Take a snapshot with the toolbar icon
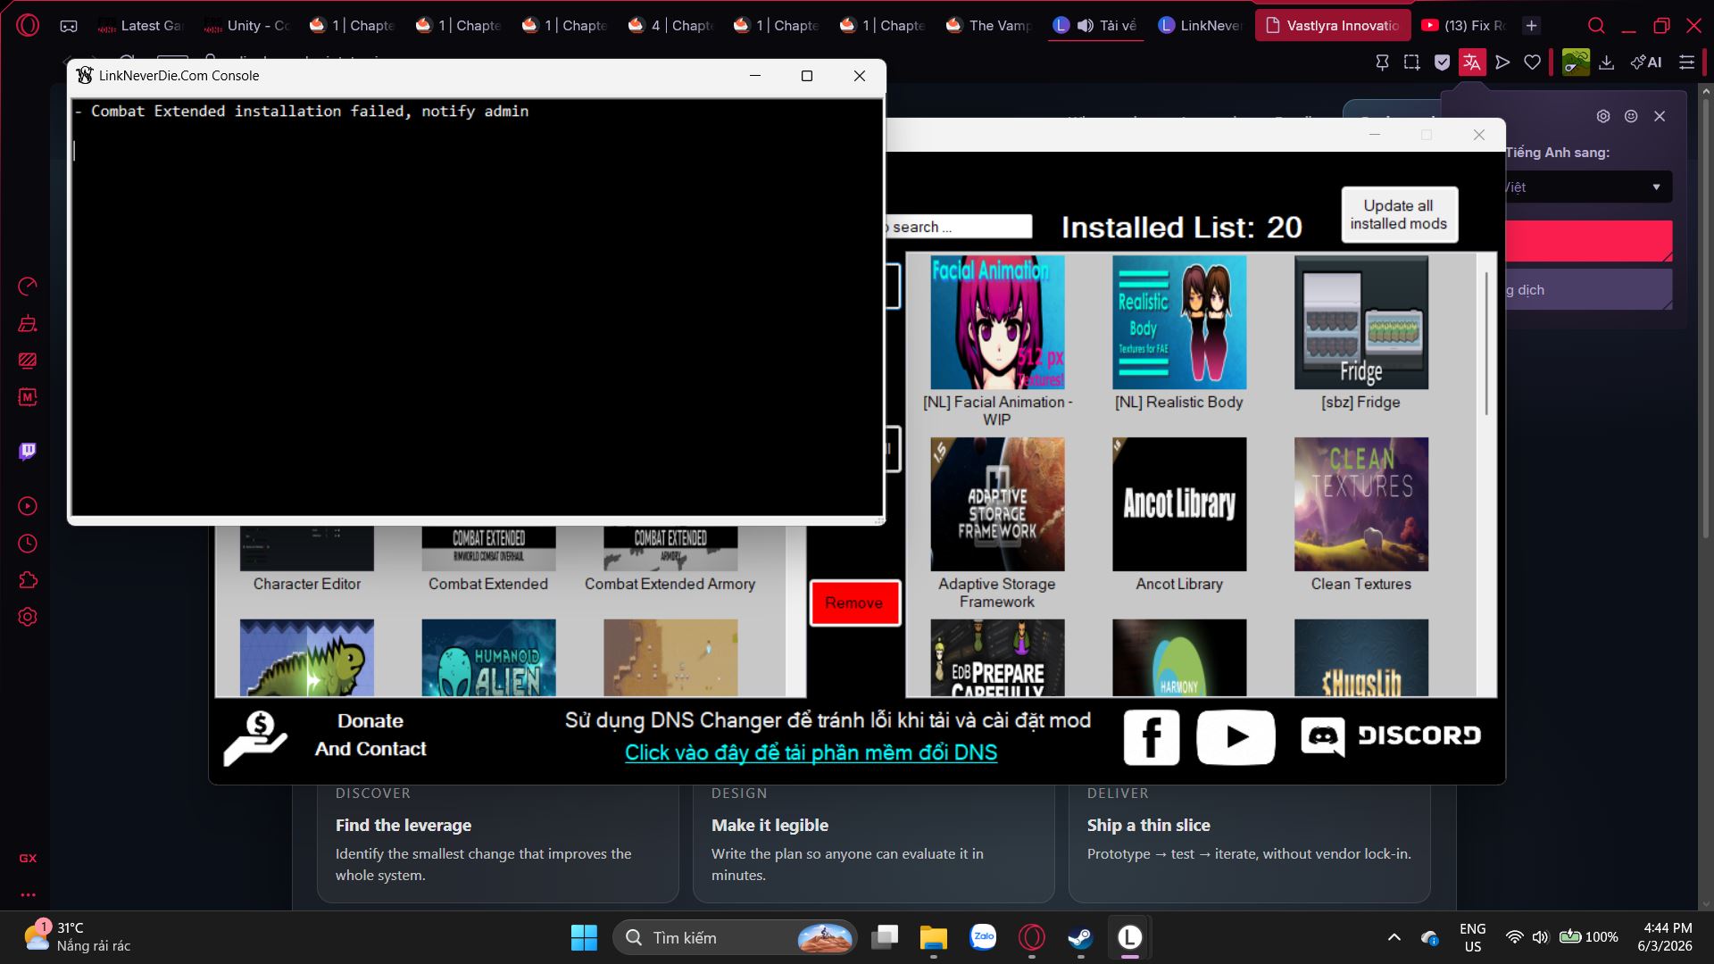 (x=1411, y=62)
